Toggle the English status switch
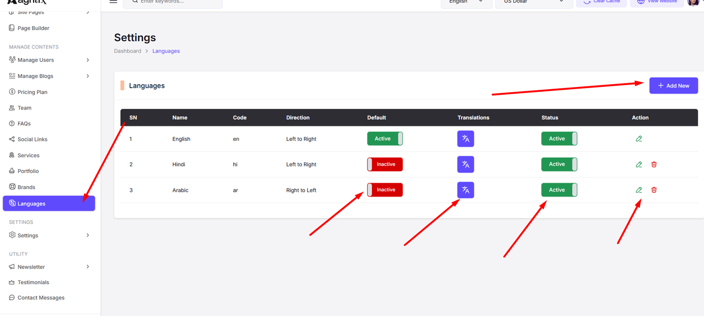The image size is (704, 316). 559,139
